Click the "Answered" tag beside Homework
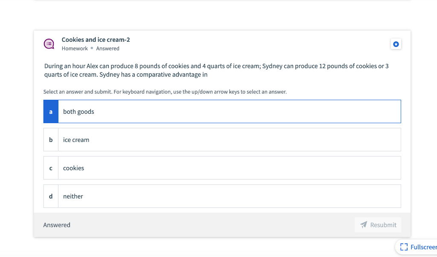The height and width of the screenshot is (257, 437). click(x=108, y=49)
